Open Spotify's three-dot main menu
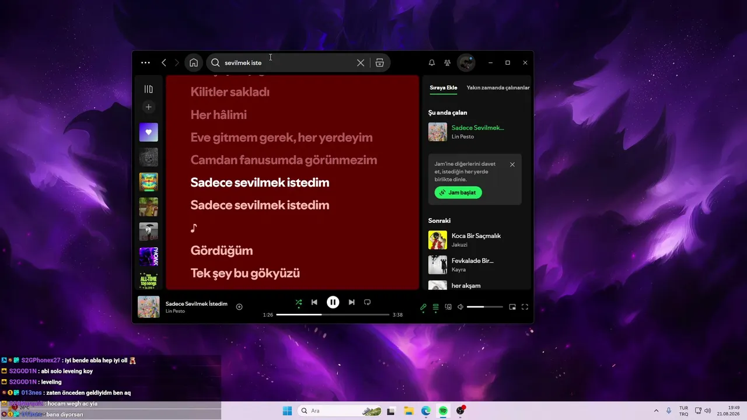The width and height of the screenshot is (747, 420). point(145,62)
